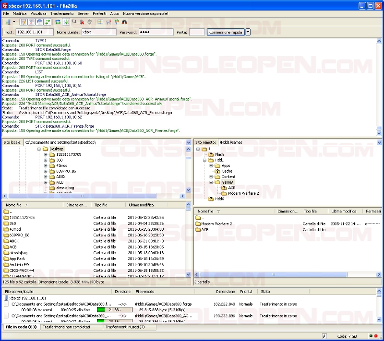Toggle the local directory tree view
Screen dimensions: 384x341
pos(31,22)
